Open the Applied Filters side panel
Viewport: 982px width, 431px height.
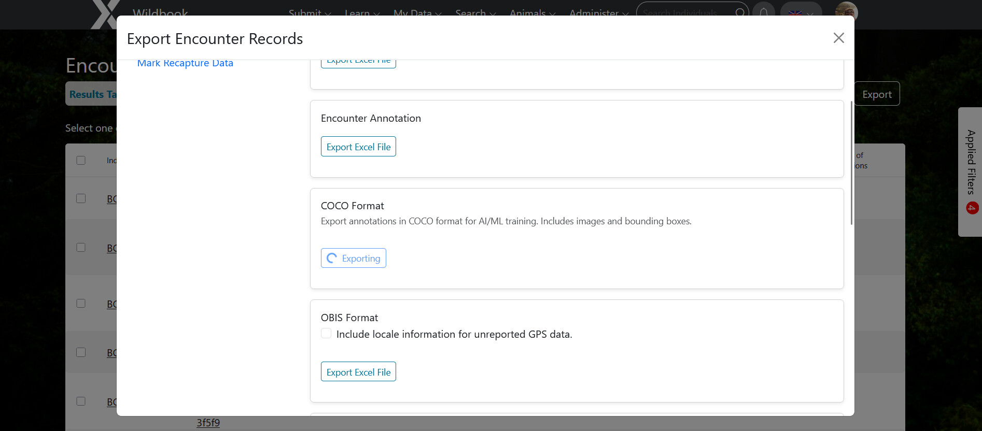(x=971, y=163)
